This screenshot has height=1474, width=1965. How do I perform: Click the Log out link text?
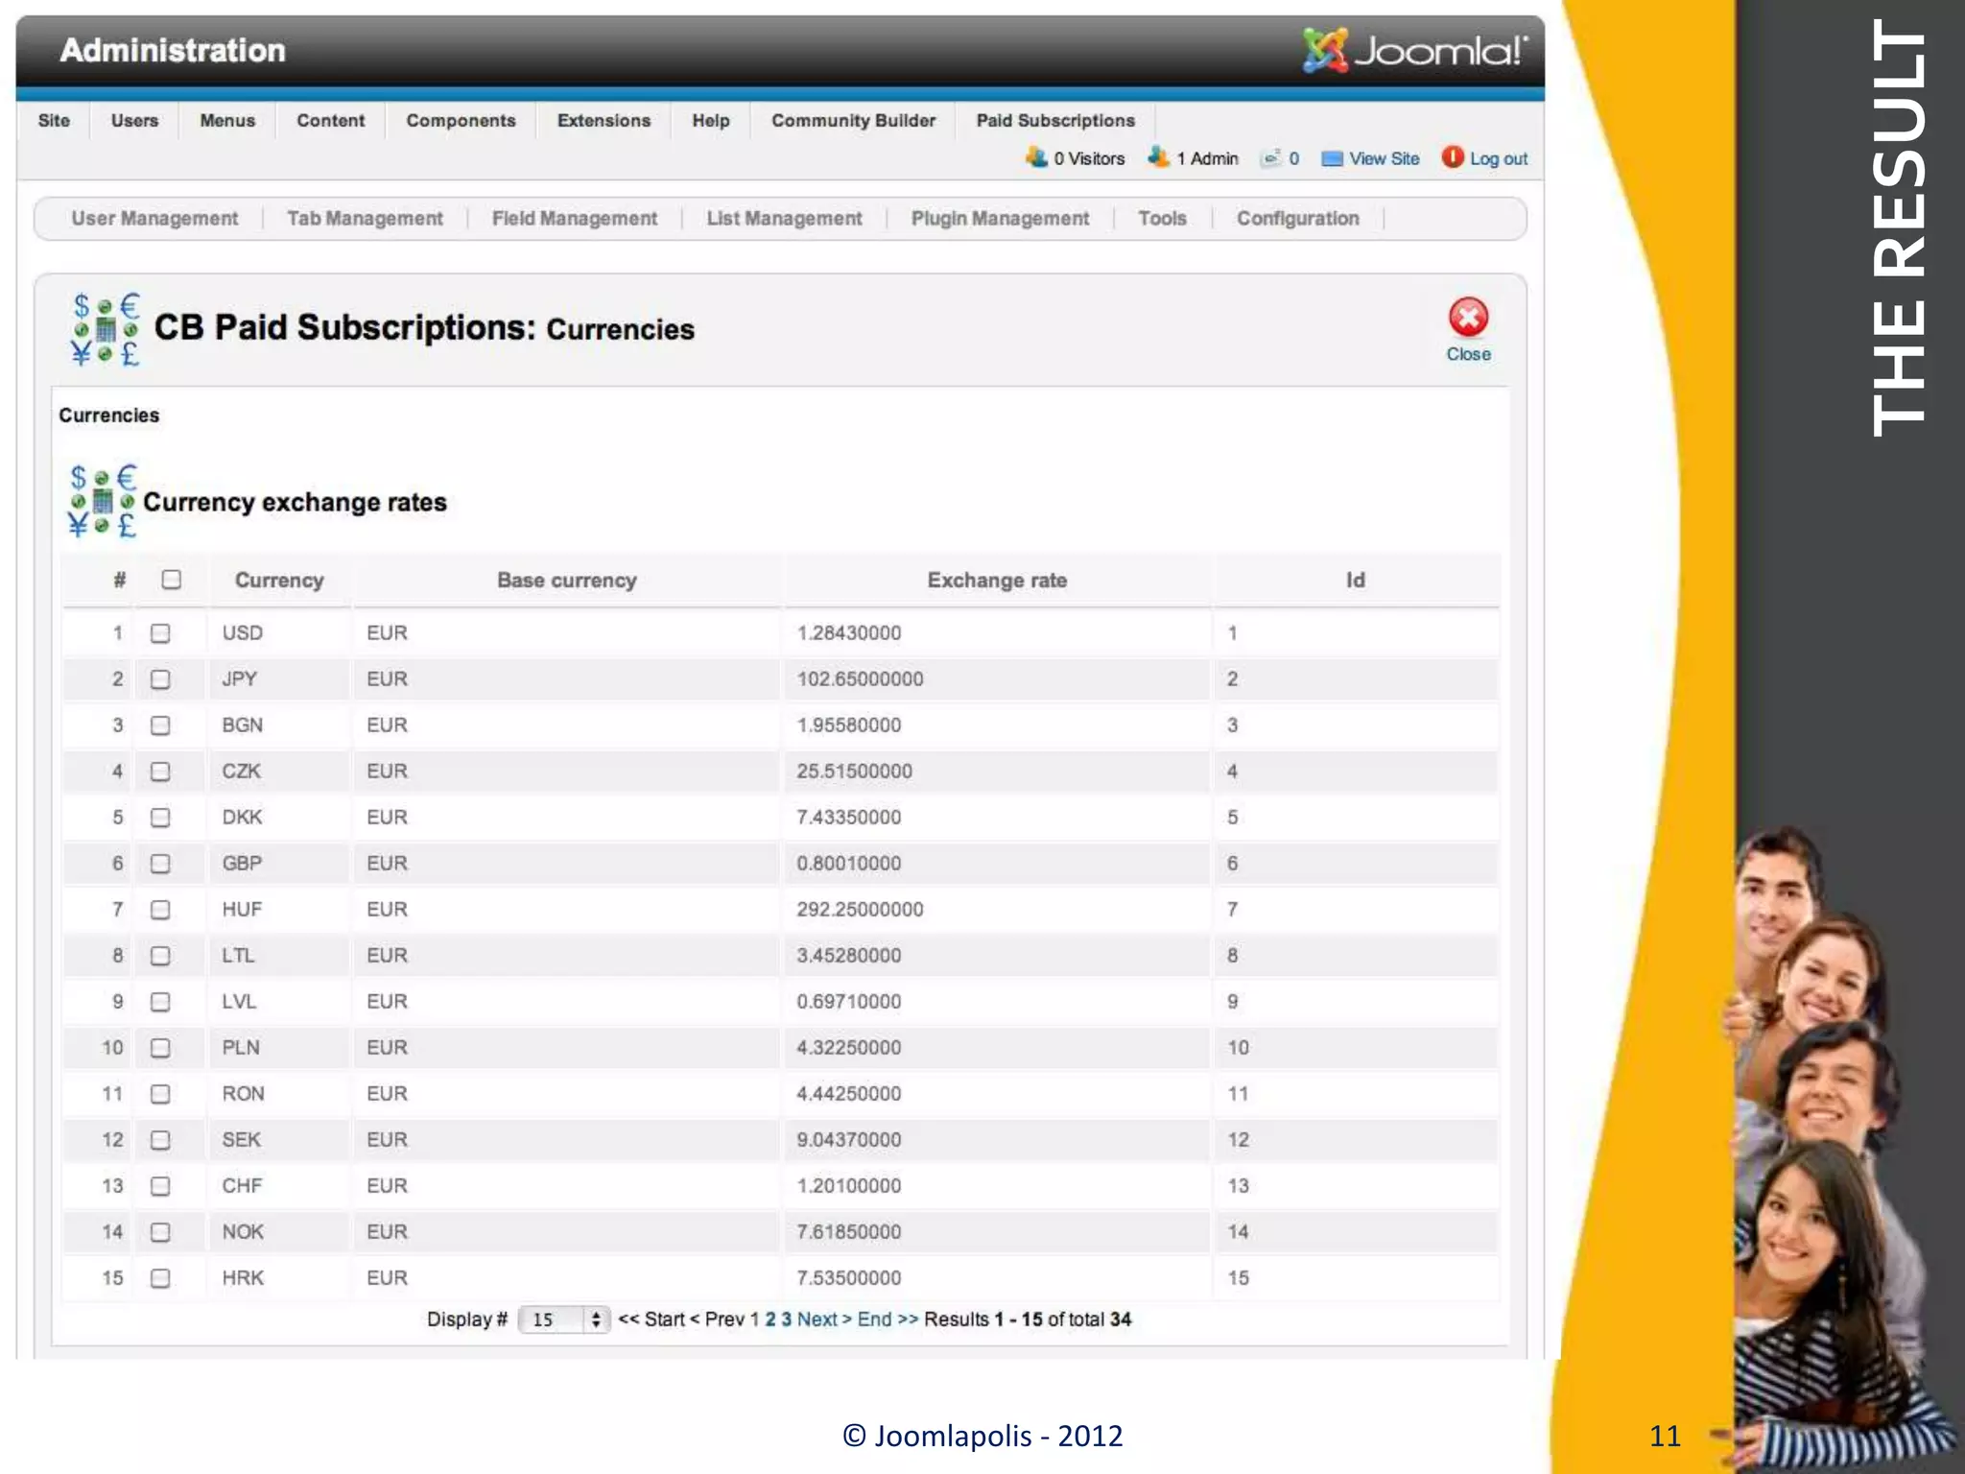pos(1499,159)
